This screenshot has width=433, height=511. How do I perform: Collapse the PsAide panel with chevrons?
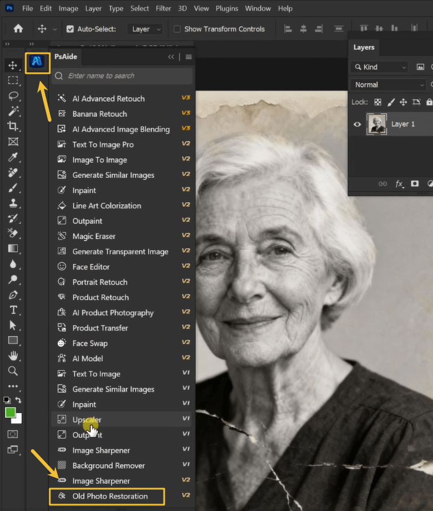[171, 57]
